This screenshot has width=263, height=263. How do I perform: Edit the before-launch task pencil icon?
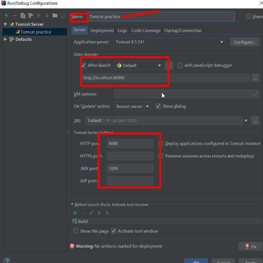pyautogui.click(x=91, y=213)
